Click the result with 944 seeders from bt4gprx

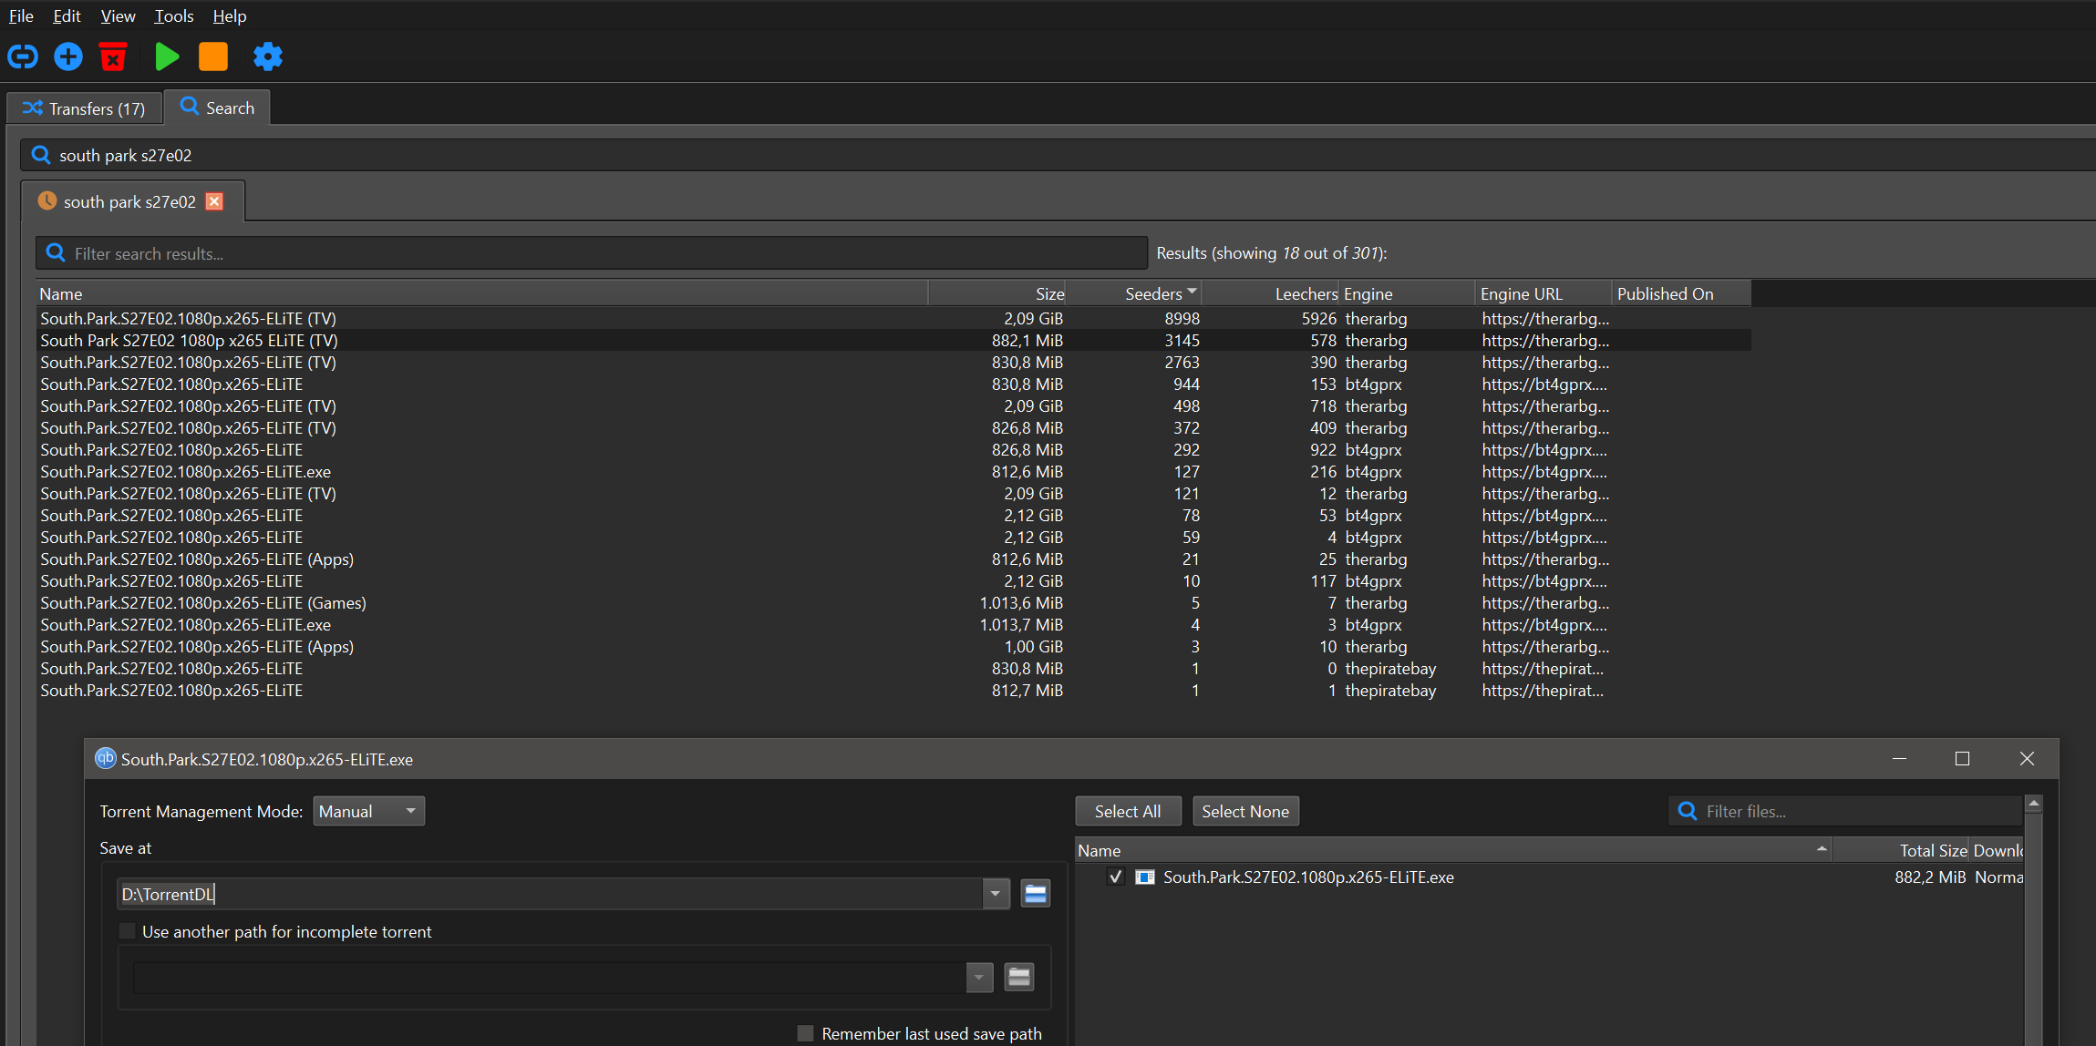point(893,385)
